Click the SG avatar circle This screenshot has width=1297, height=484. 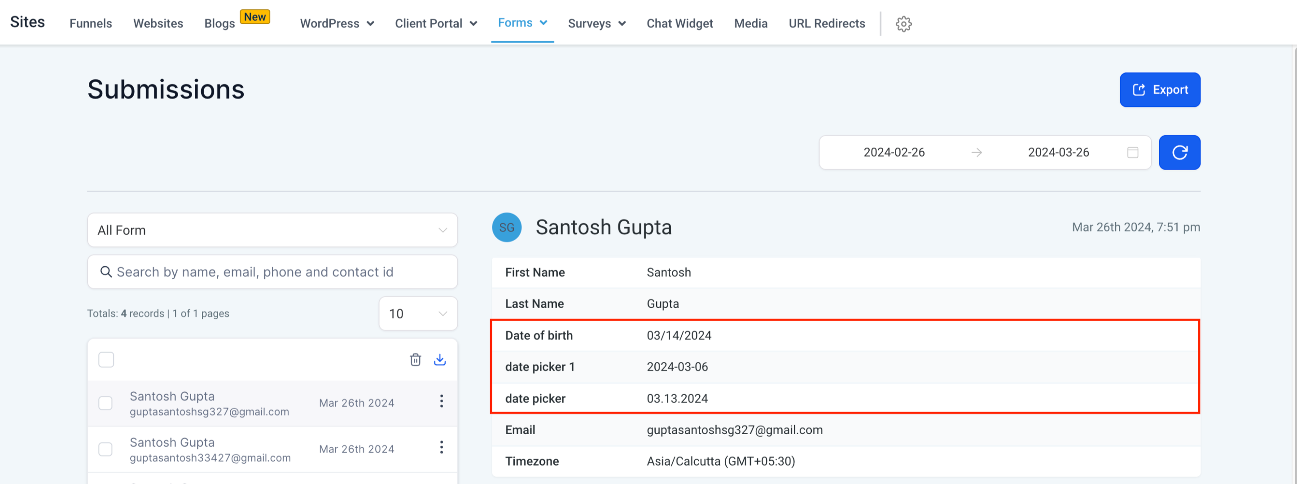tap(506, 228)
